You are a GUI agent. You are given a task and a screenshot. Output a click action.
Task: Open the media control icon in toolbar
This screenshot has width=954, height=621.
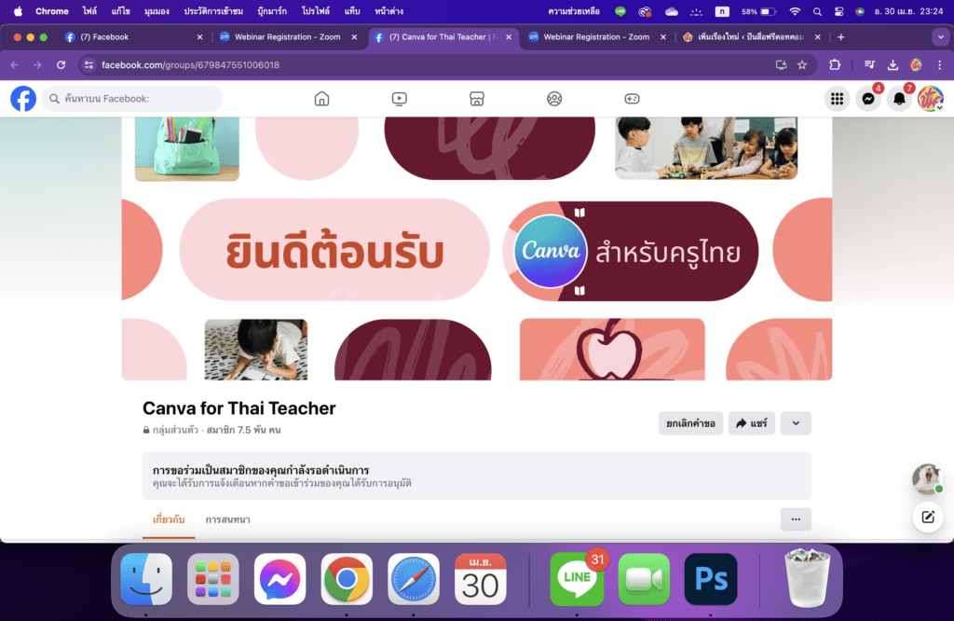coord(869,65)
